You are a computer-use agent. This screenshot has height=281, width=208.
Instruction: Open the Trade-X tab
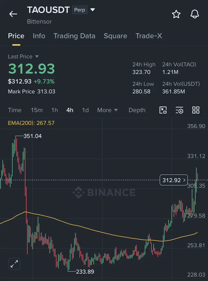click(x=149, y=36)
